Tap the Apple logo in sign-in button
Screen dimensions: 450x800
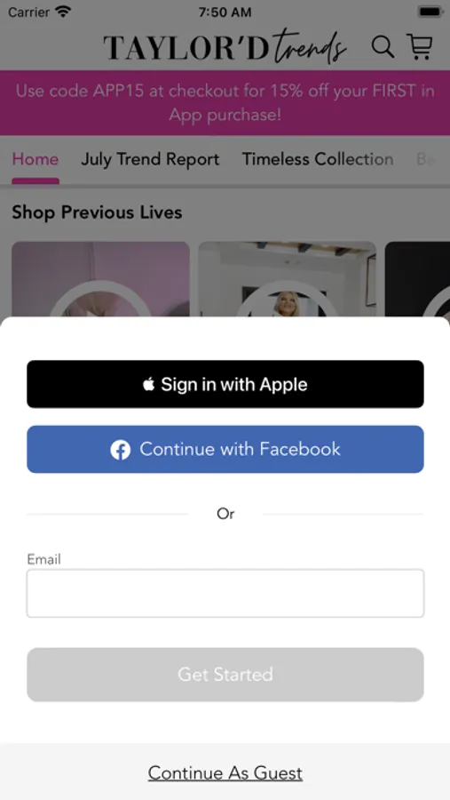(149, 384)
